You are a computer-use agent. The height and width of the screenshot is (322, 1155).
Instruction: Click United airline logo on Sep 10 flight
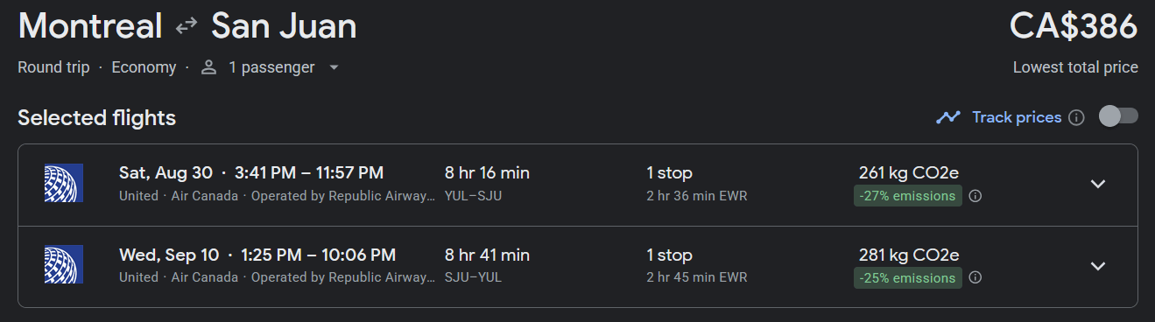64,265
